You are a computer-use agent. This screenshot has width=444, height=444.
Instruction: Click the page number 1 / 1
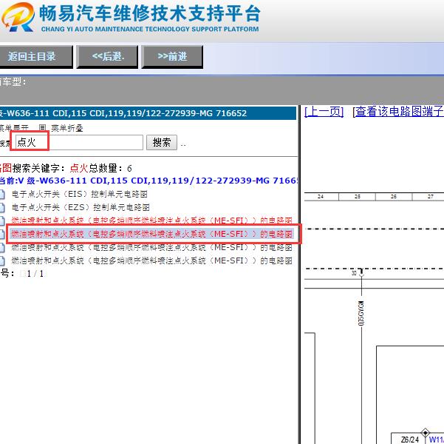[x=35, y=274]
